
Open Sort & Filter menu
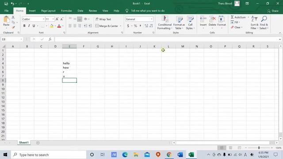click(254, 23)
